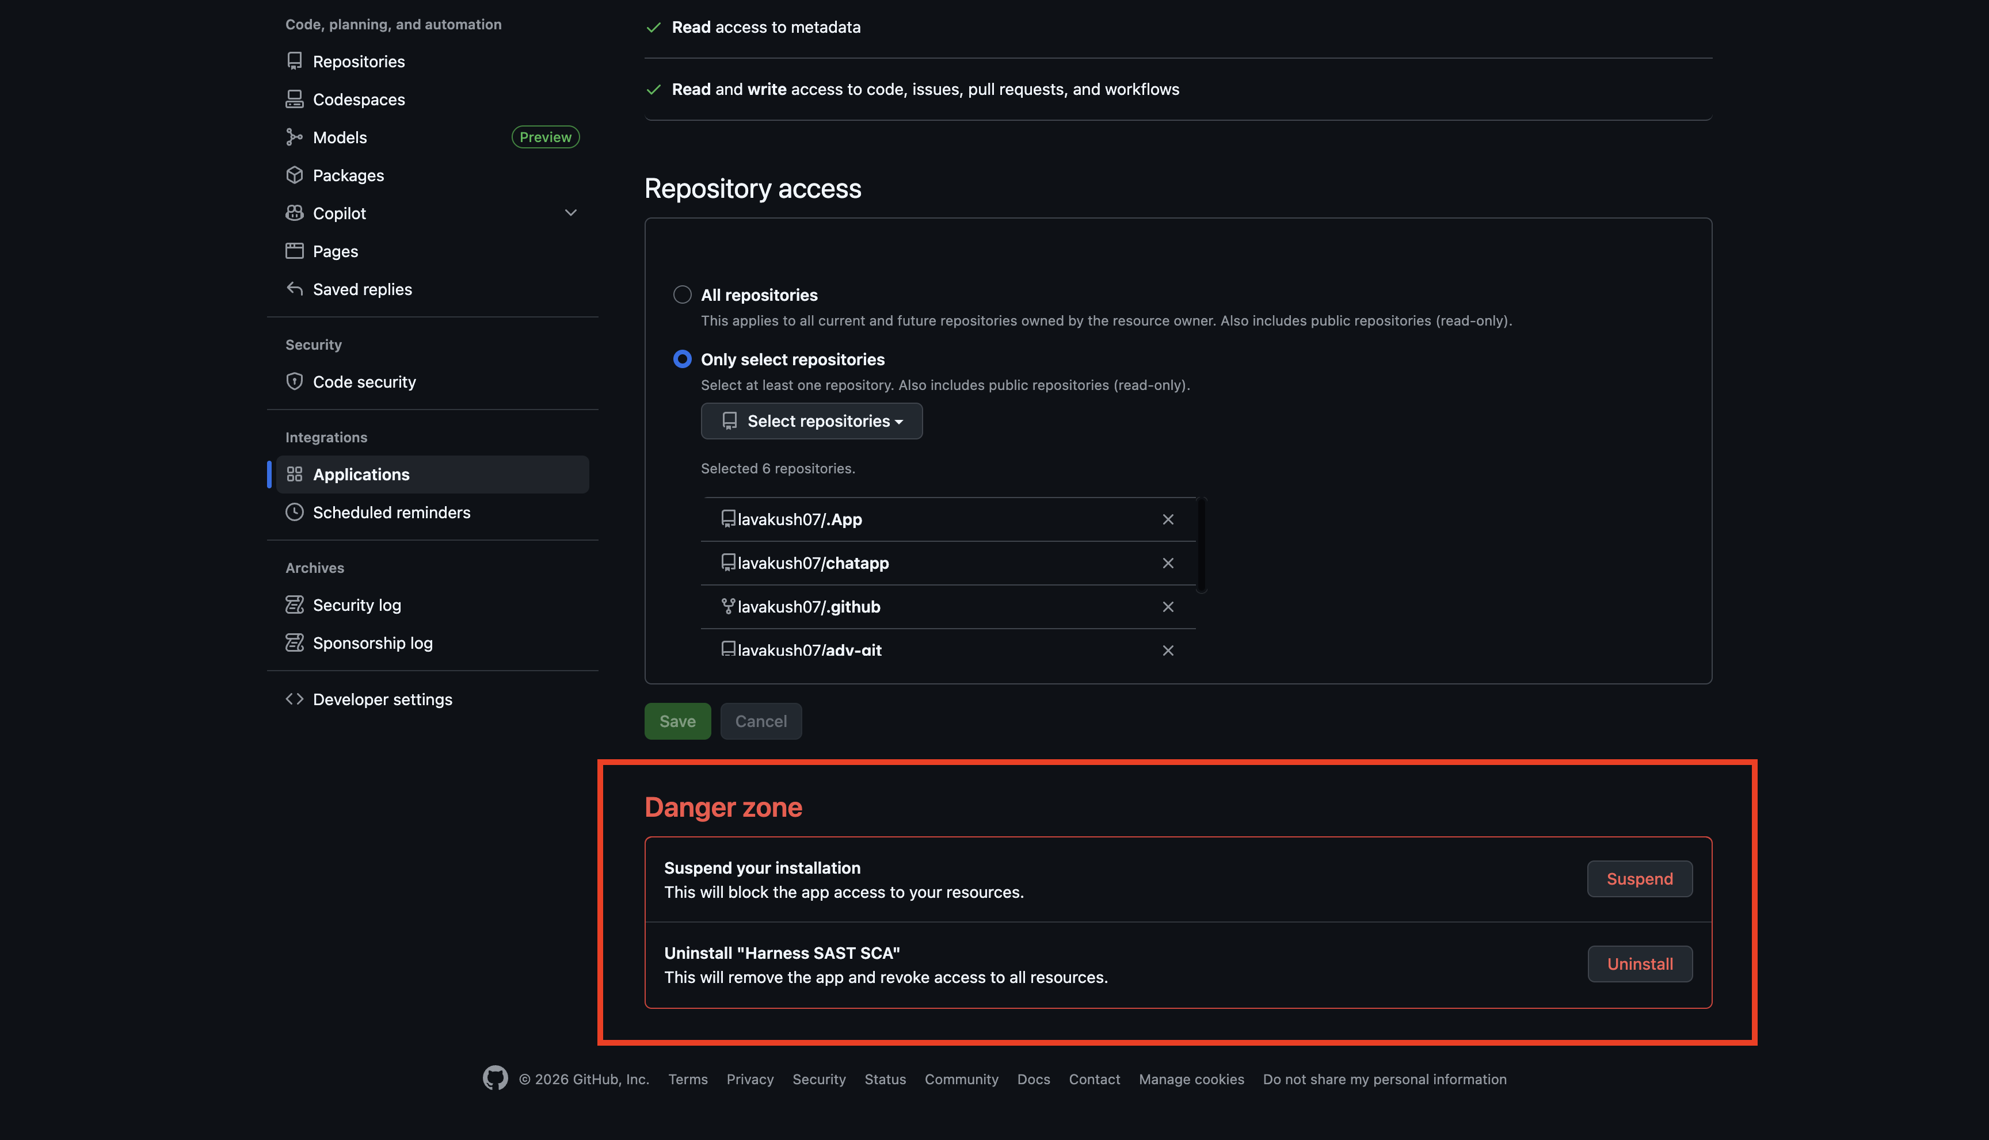Open the Terms link in footer
Image resolution: width=1989 pixels, height=1140 pixels.
[x=687, y=1078]
